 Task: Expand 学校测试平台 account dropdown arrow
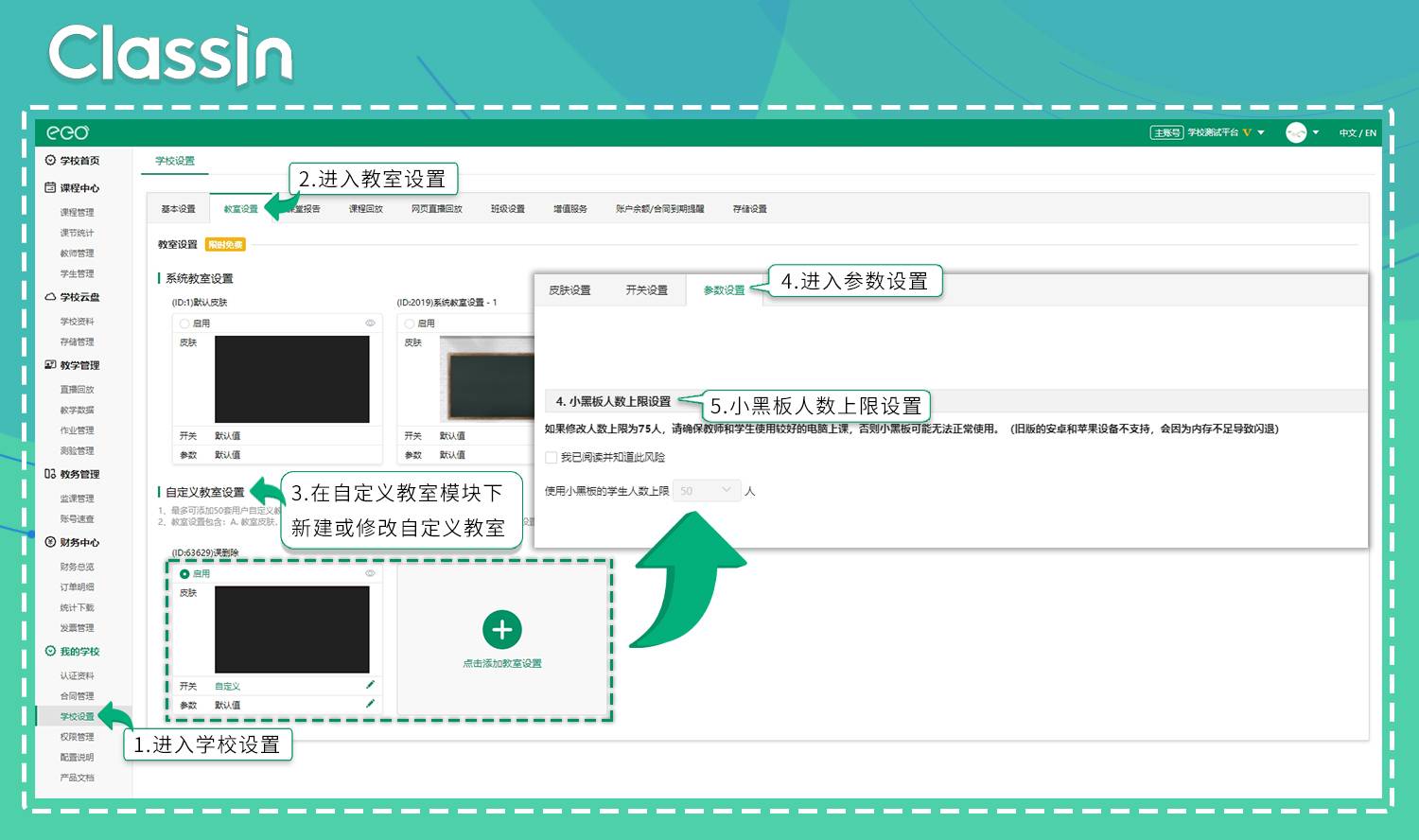pos(1261,132)
